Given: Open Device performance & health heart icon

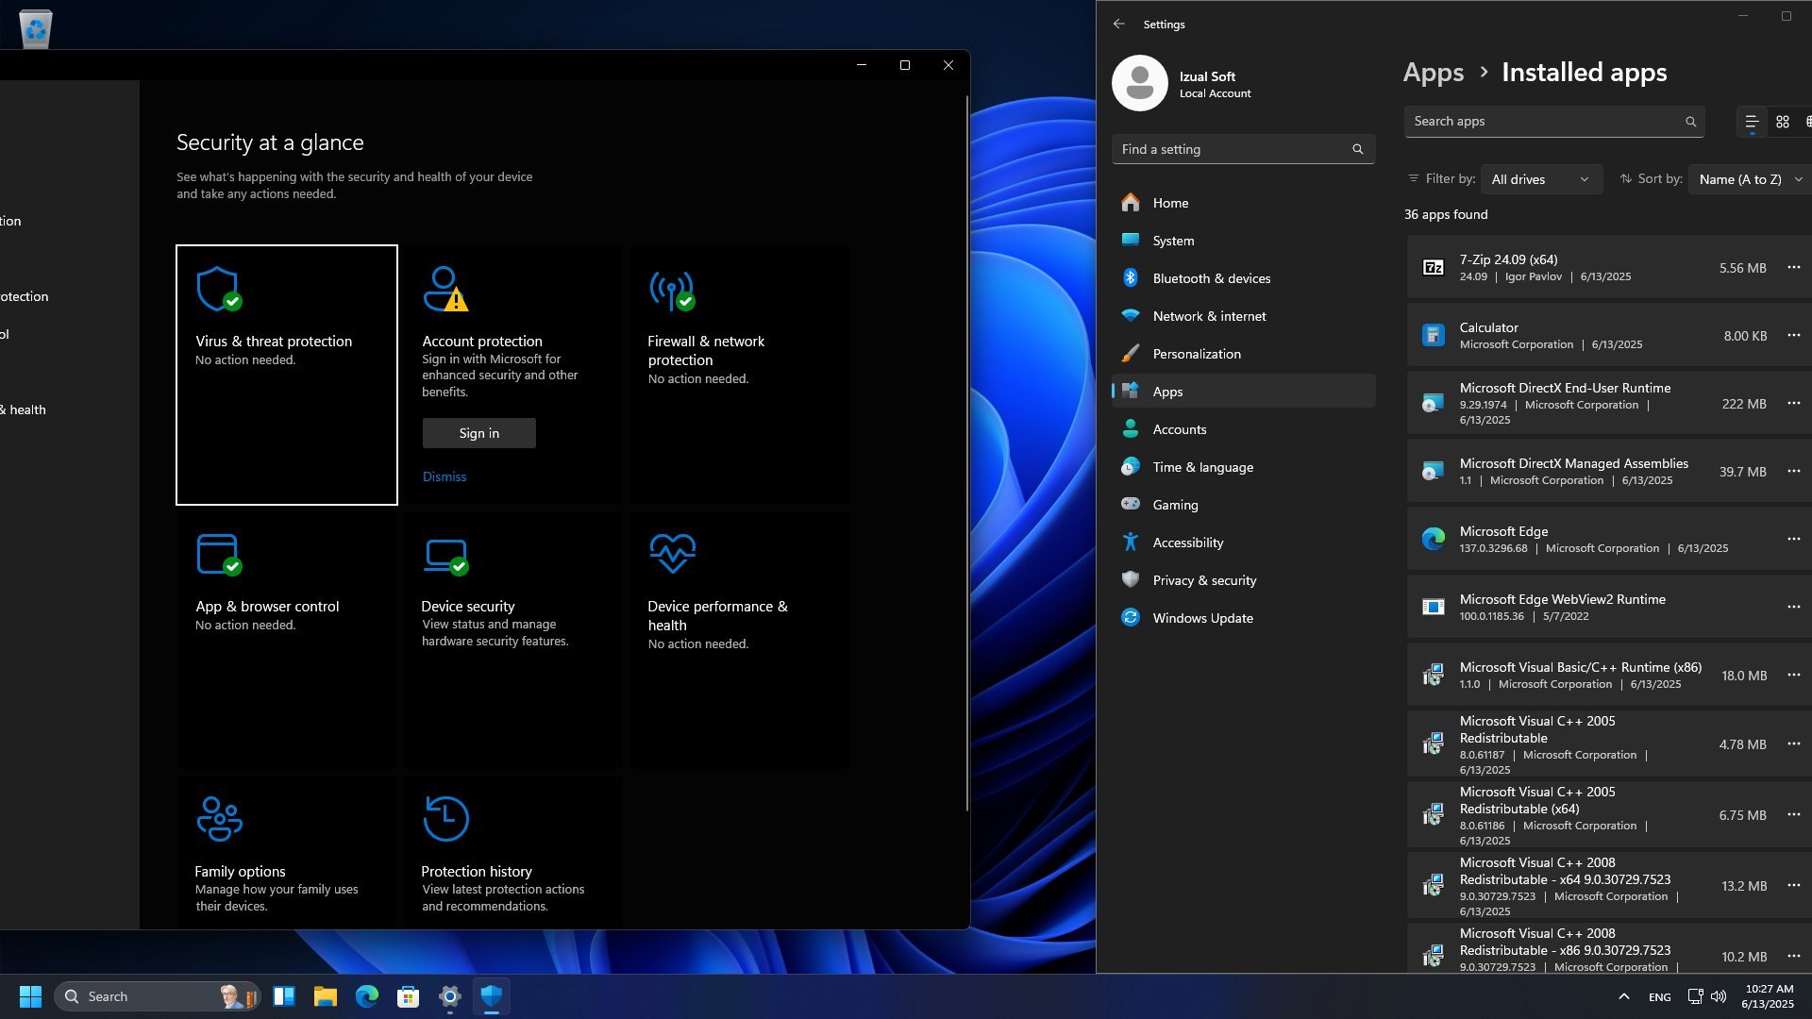Looking at the screenshot, I should (x=672, y=553).
